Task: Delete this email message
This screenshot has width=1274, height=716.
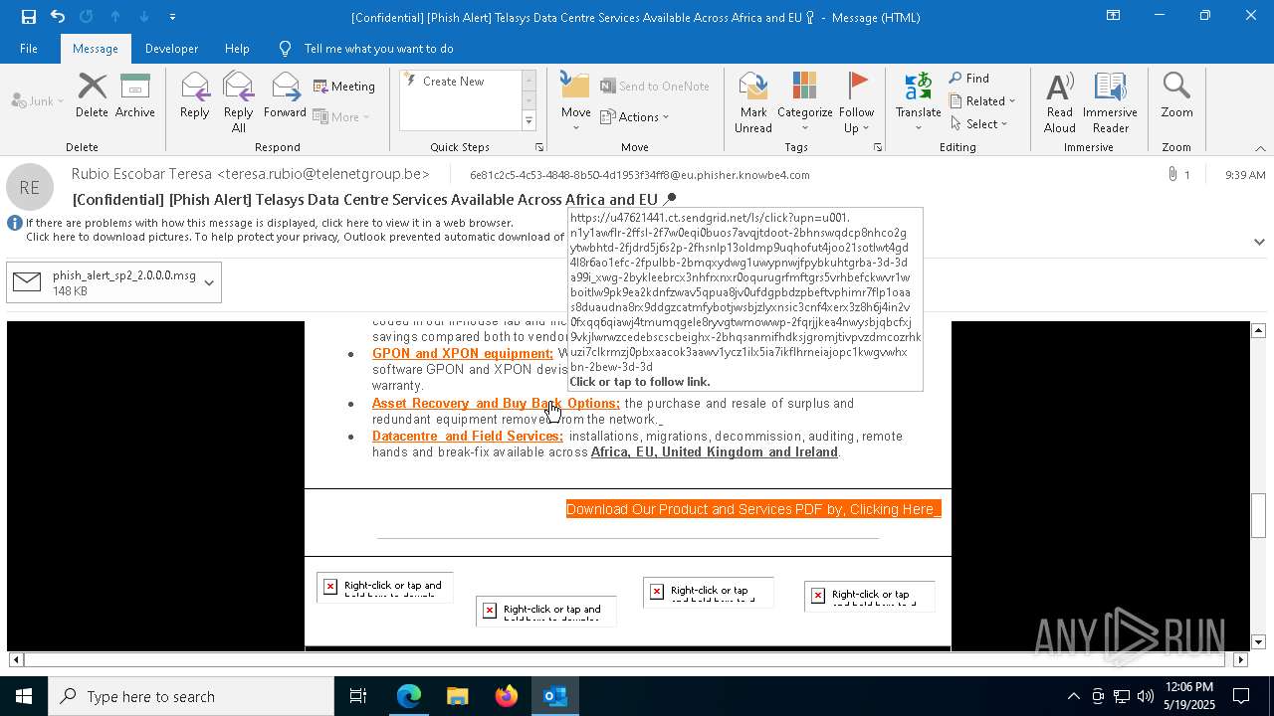Action: (92, 96)
